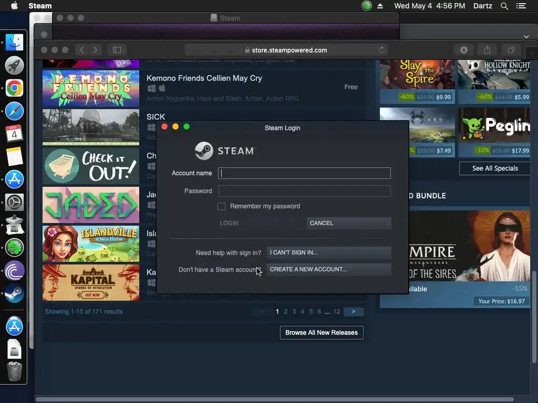Click Dartz user name in menu bar

coord(483,6)
